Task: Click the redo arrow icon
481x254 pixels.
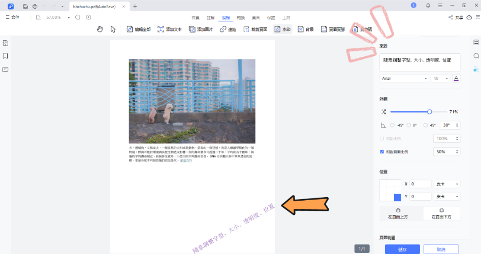Action: coord(54,6)
